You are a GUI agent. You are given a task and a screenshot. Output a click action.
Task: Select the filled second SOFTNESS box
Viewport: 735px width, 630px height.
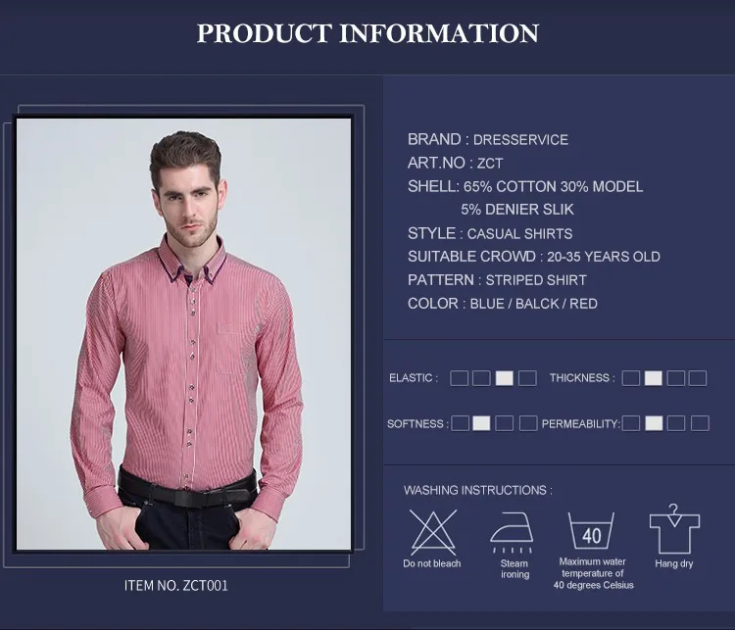pos(481,423)
